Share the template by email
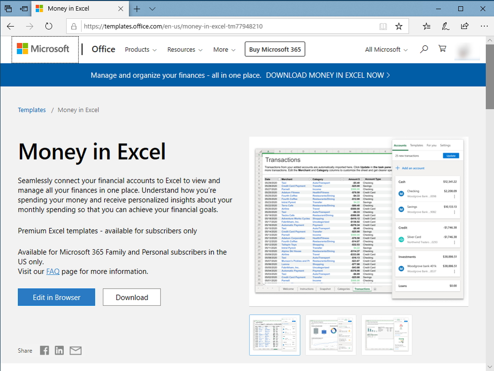The width and height of the screenshot is (494, 371). tap(75, 350)
